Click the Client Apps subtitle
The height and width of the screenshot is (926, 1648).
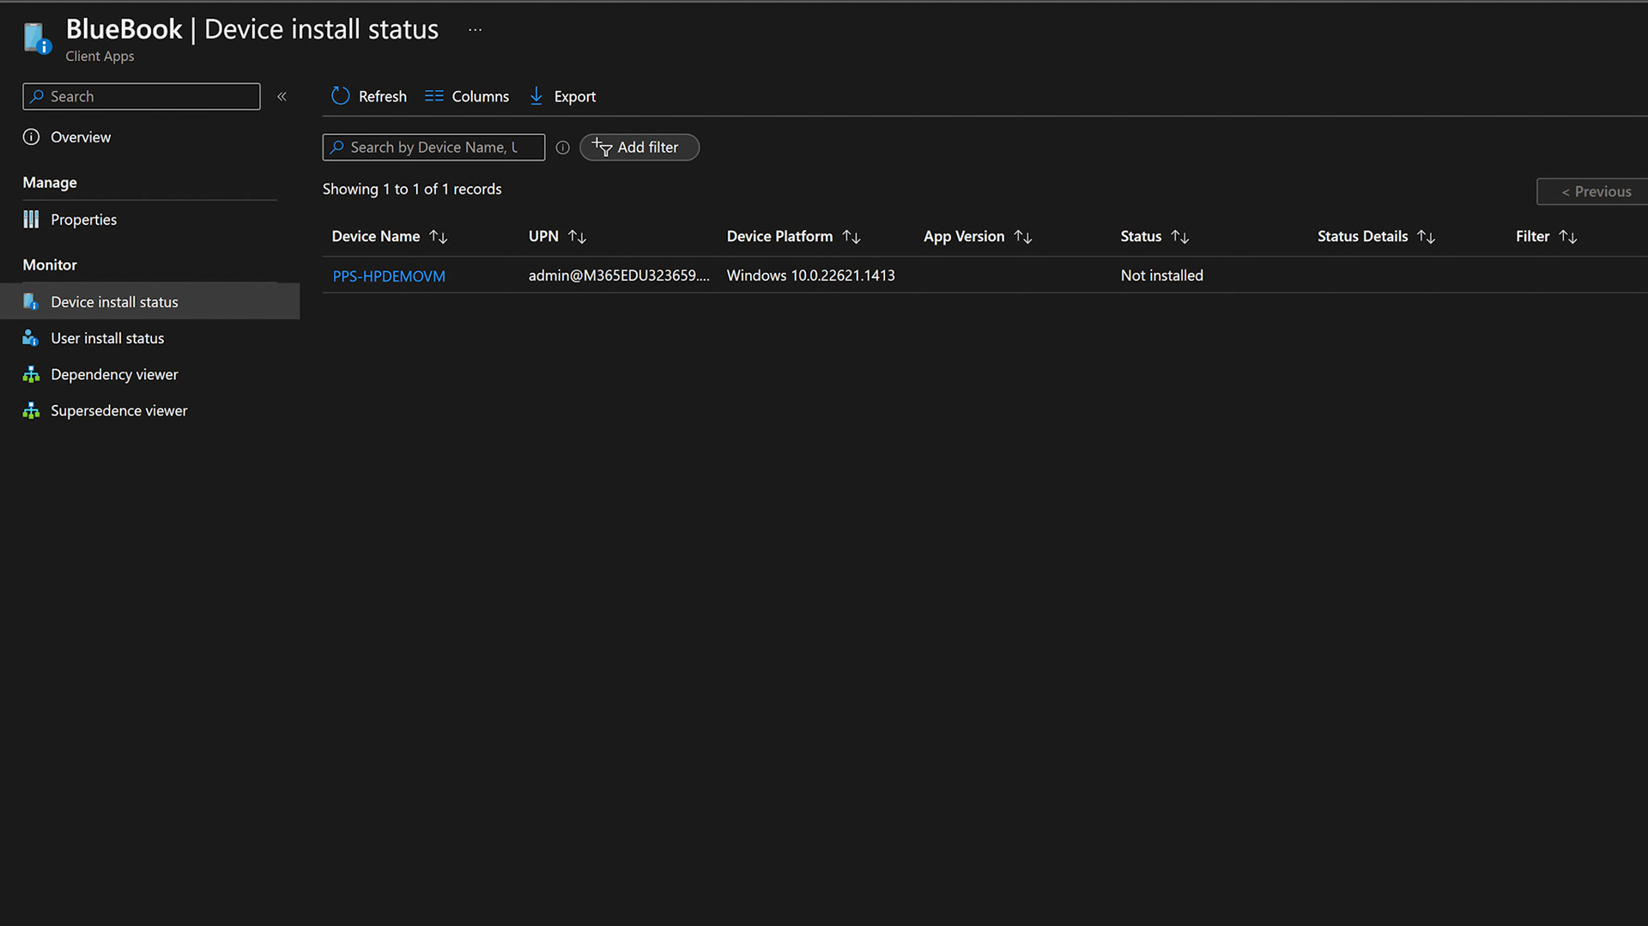tap(100, 57)
